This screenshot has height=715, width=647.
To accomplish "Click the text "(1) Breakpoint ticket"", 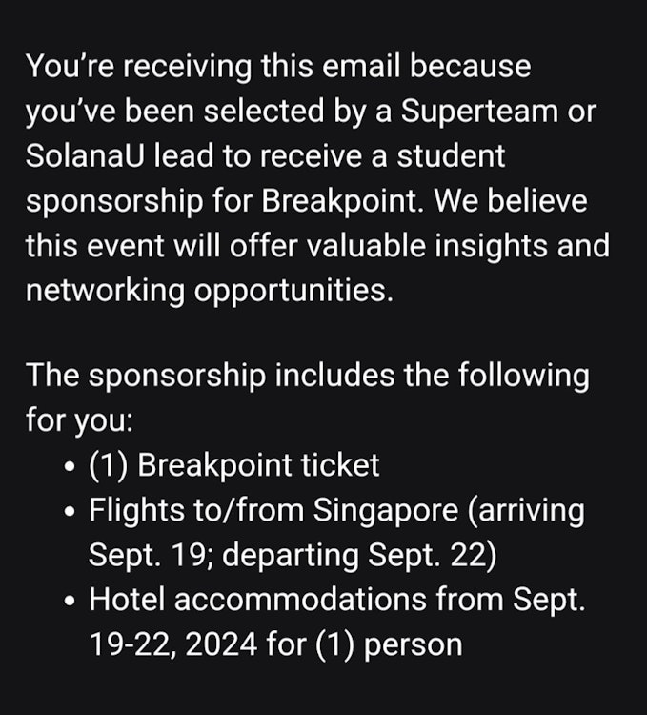I will click(x=234, y=466).
